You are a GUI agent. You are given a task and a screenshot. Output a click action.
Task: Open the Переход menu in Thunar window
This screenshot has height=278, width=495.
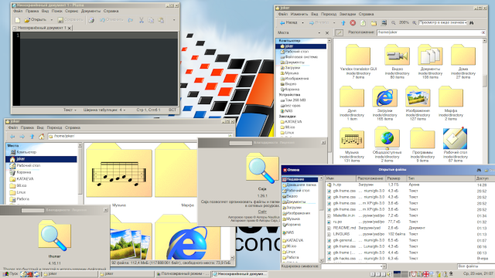tap(54, 127)
